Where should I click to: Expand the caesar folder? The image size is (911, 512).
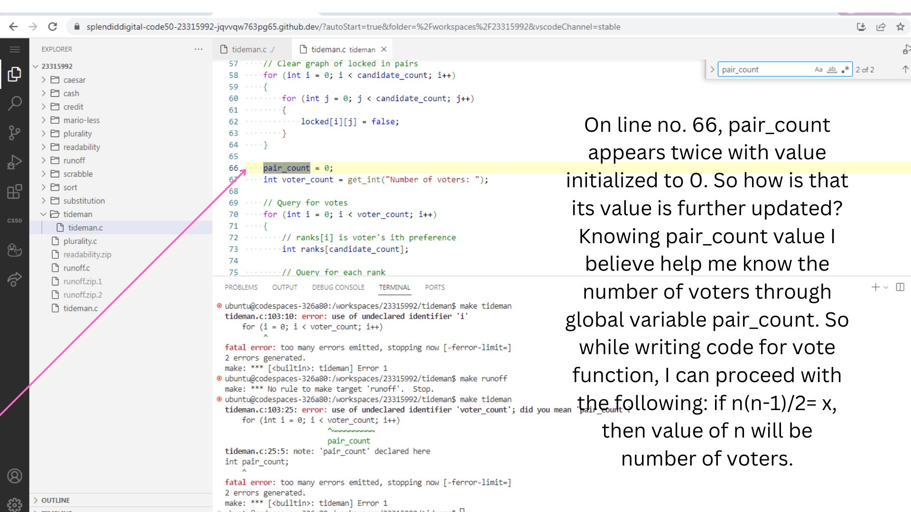44,80
